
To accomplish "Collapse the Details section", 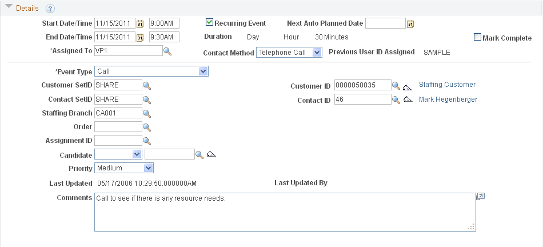I will coord(9,7).
